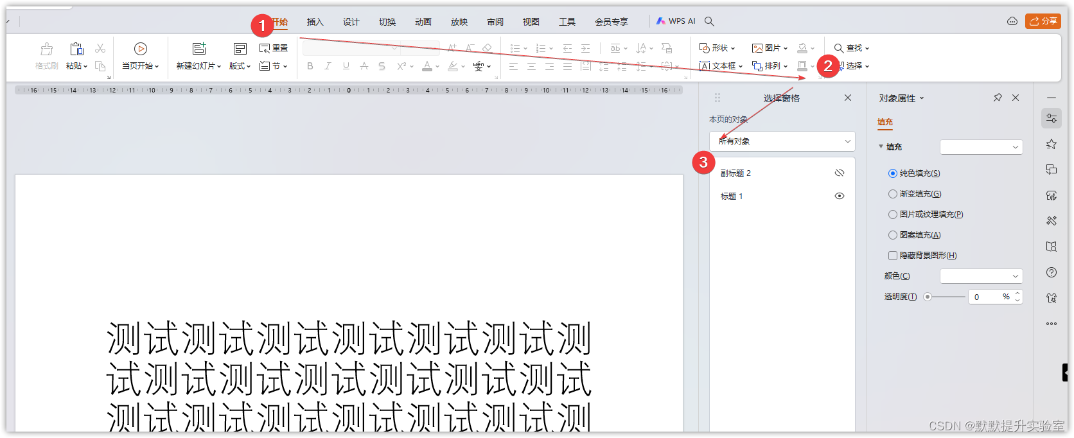Show the hidden 副标题 2 object

(x=840, y=173)
